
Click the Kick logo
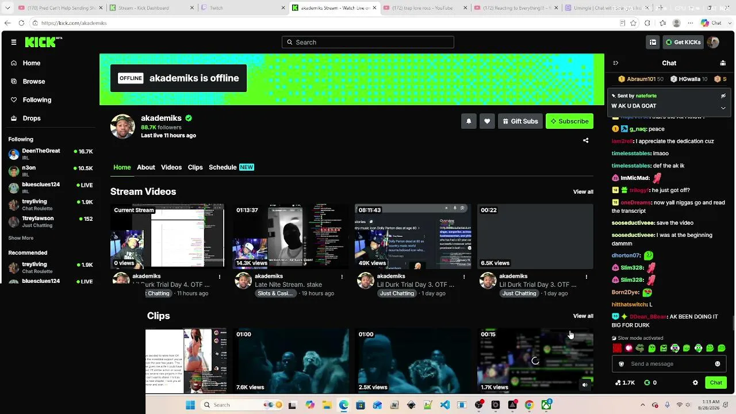click(43, 42)
